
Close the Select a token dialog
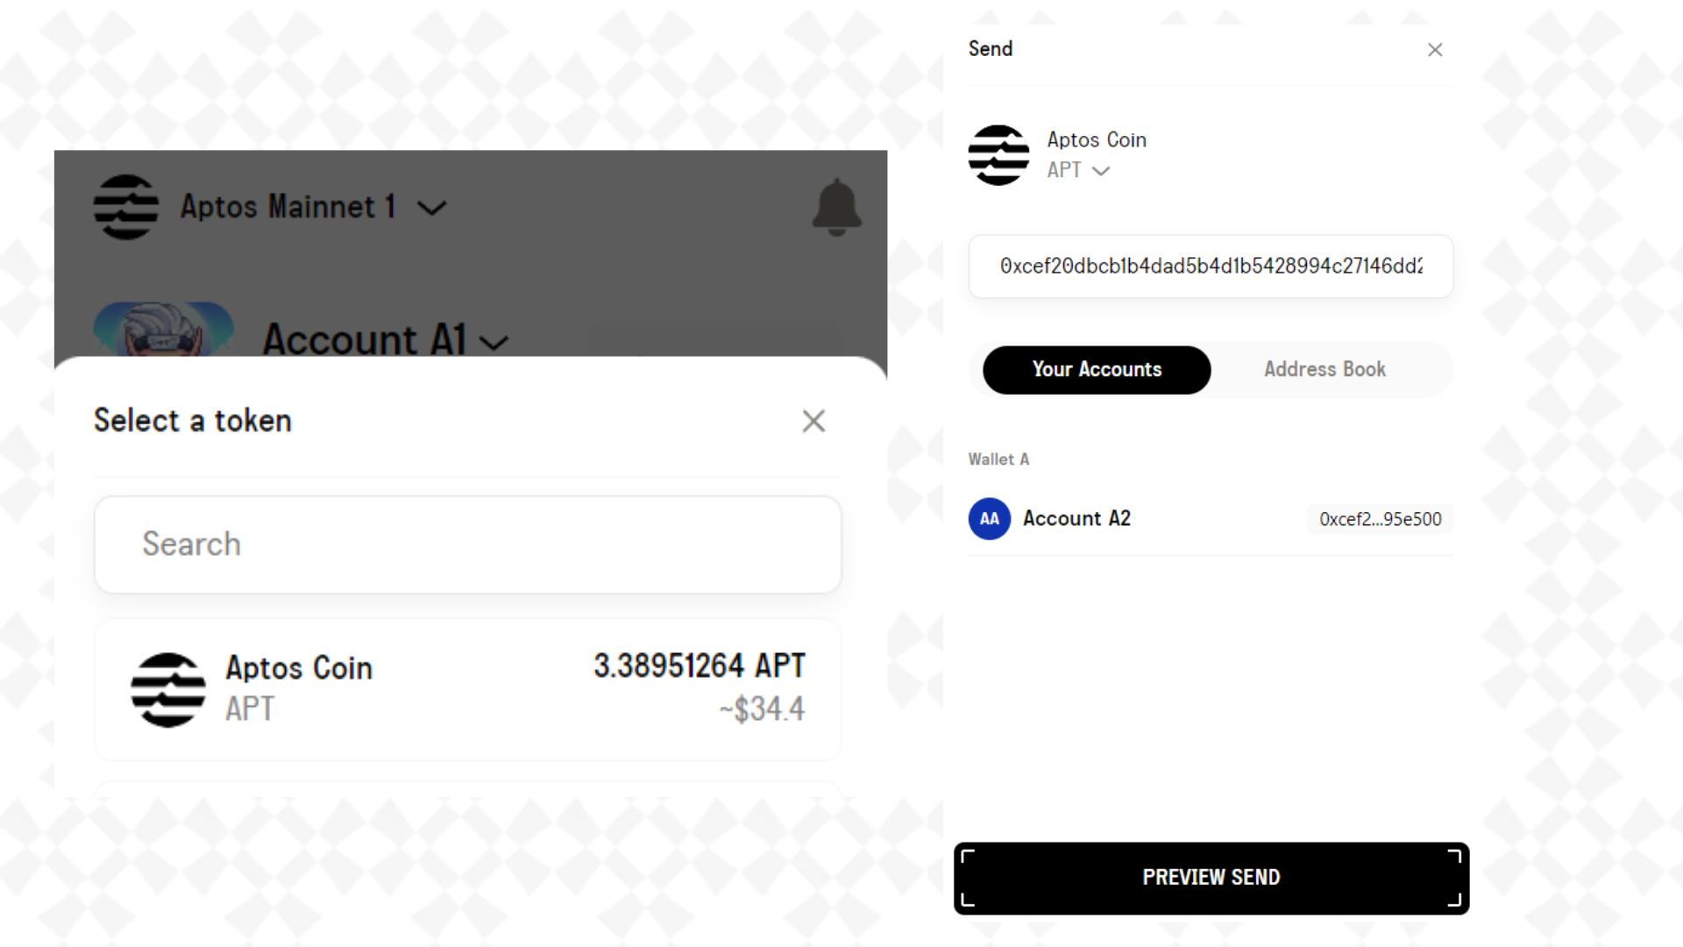pyautogui.click(x=813, y=421)
